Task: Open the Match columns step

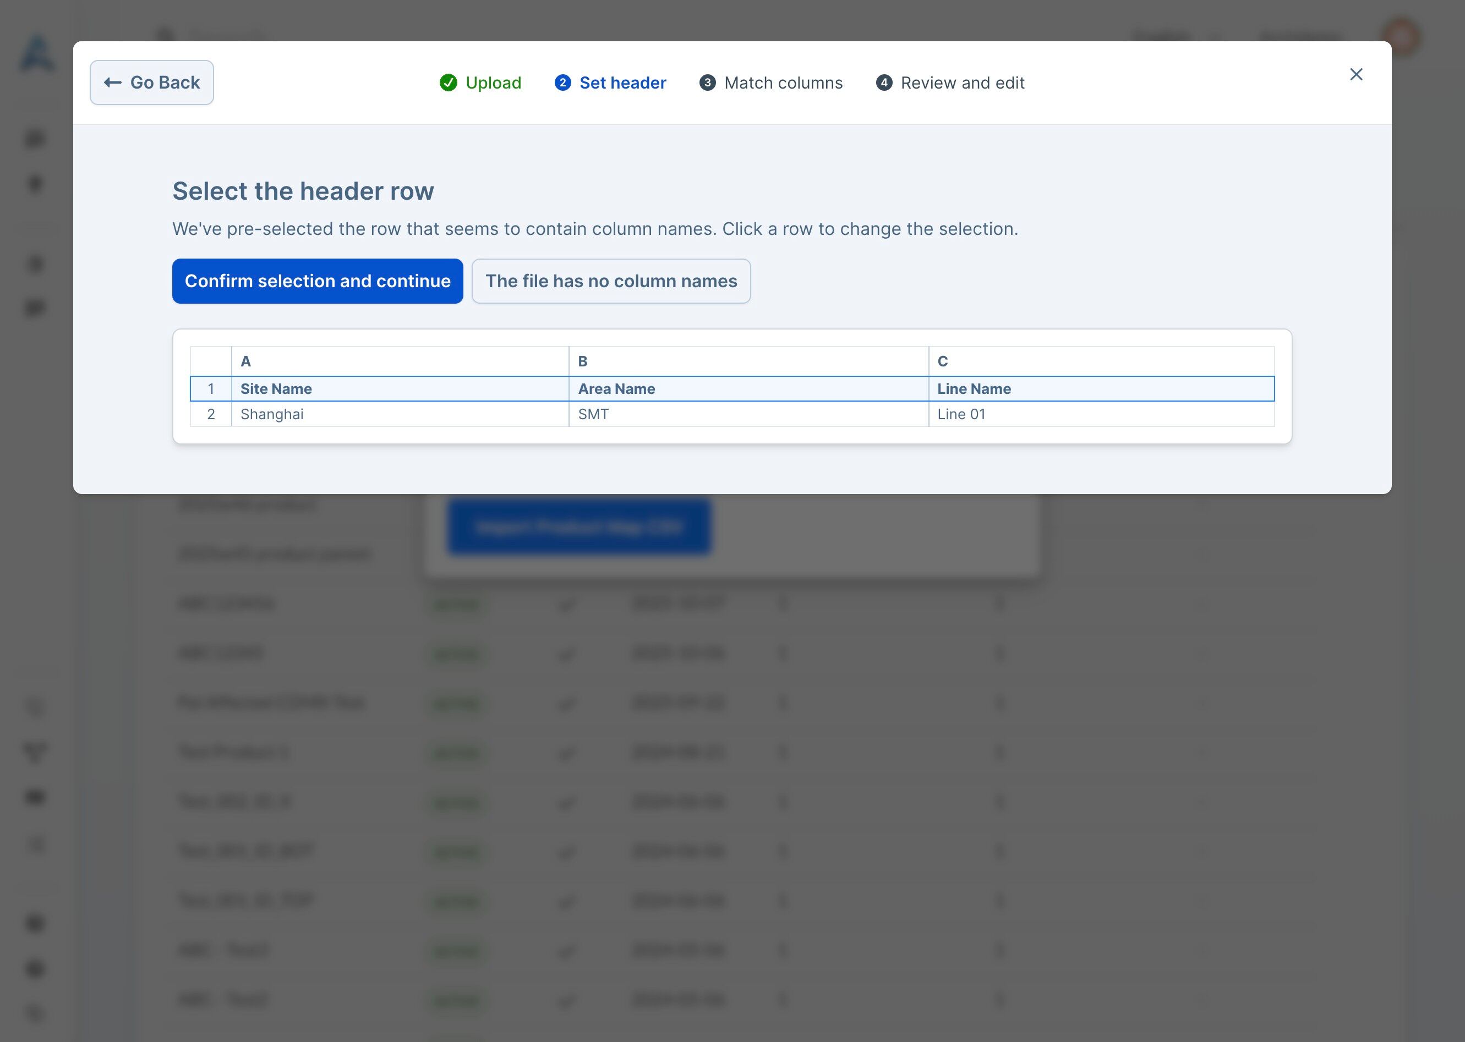Action: (783, 83)
